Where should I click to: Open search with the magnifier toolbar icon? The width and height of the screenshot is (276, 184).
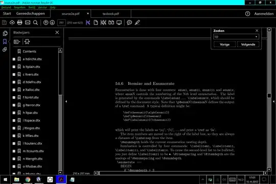click(x=35, y=22)
